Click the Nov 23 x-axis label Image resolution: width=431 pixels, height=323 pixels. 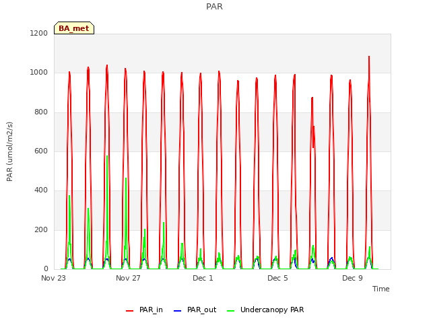pyautogui.click(x=54, y=278)
